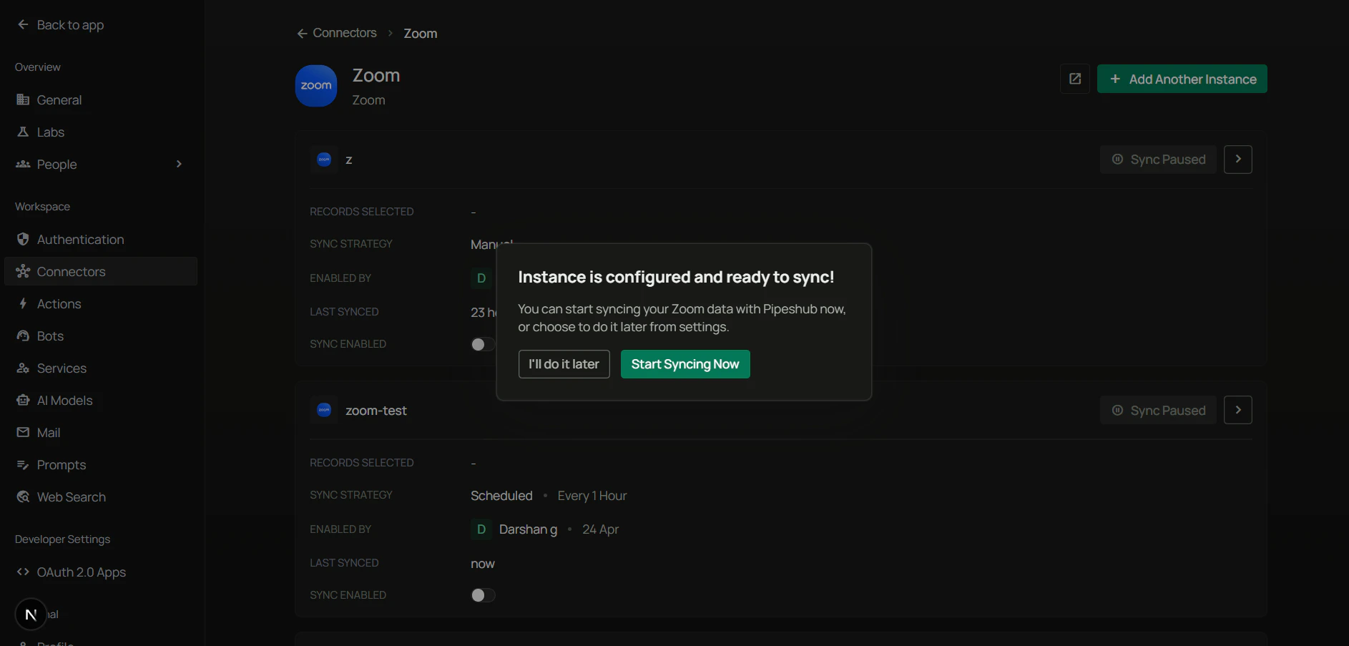Click the OAuth 2.0 Apps code icon
The width and height of the screenshot is (1349, 646).
coord(23,572)
